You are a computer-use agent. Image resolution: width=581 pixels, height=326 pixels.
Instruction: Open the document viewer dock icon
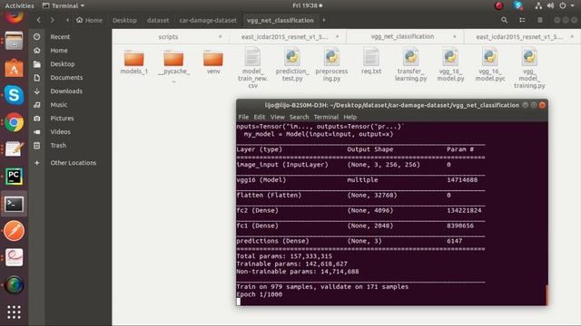tap(14, 257)
